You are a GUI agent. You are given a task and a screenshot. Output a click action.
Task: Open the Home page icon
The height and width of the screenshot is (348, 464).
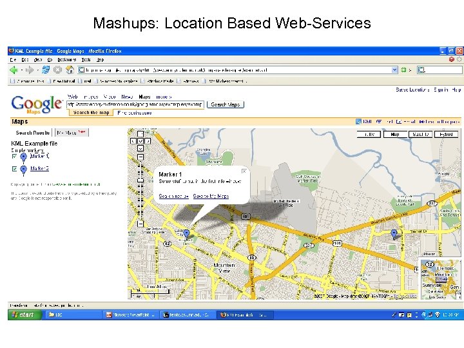70,70
